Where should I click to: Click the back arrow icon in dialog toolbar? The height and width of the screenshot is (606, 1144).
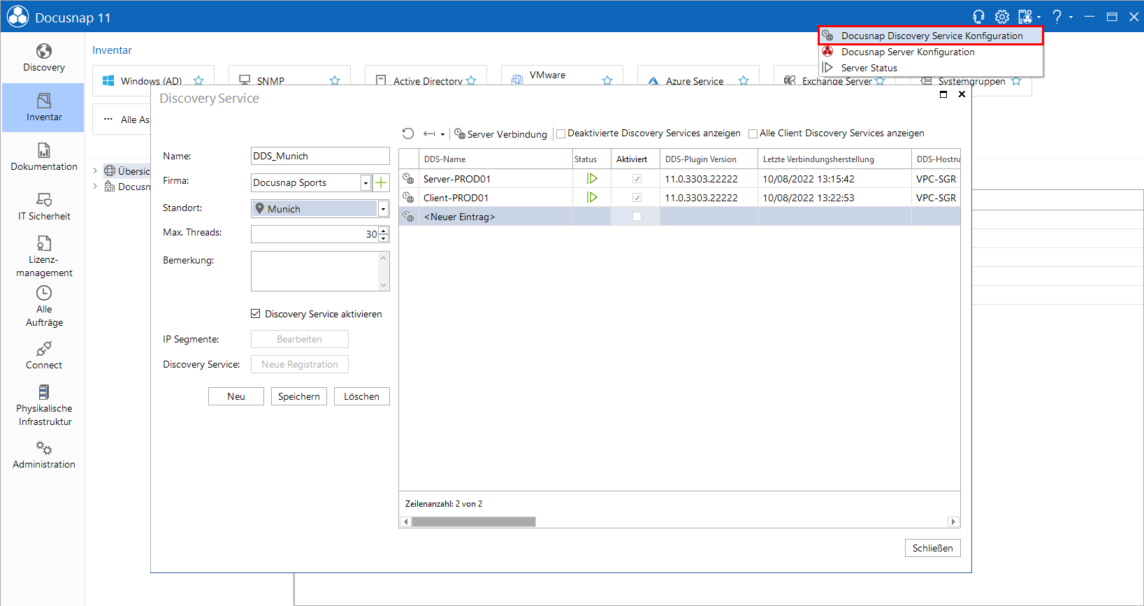coord(429,134)
